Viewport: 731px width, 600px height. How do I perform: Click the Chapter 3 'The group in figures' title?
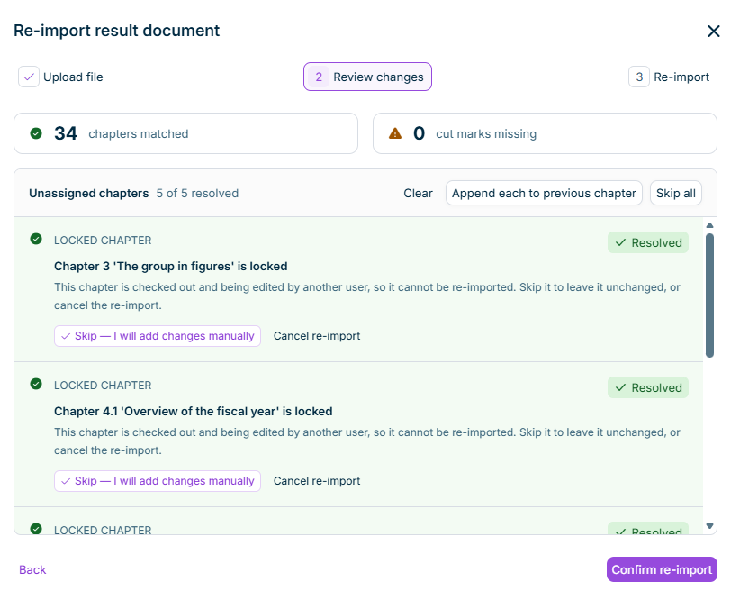[171, 267]
